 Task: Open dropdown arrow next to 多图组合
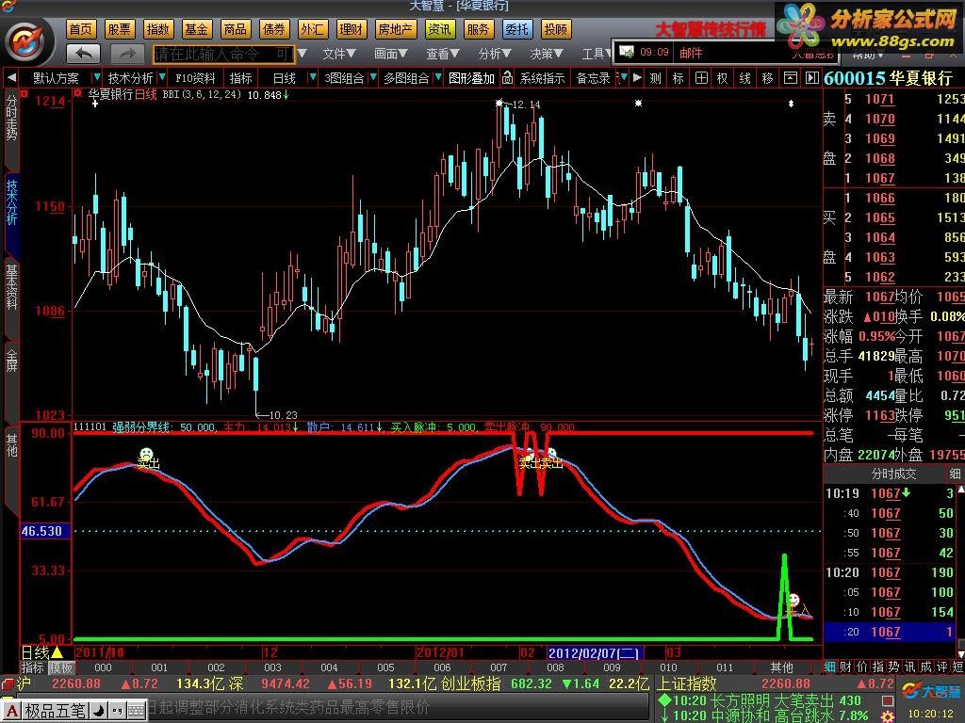point(438,77)
